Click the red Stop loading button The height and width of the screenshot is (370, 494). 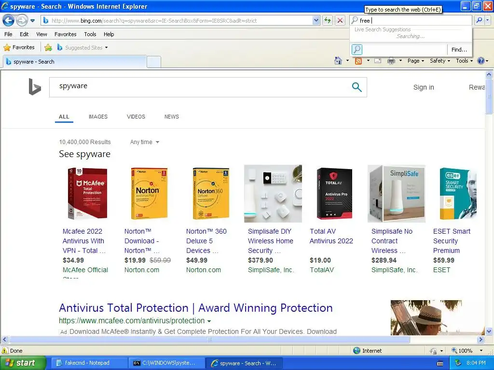[x=340, y=21]
